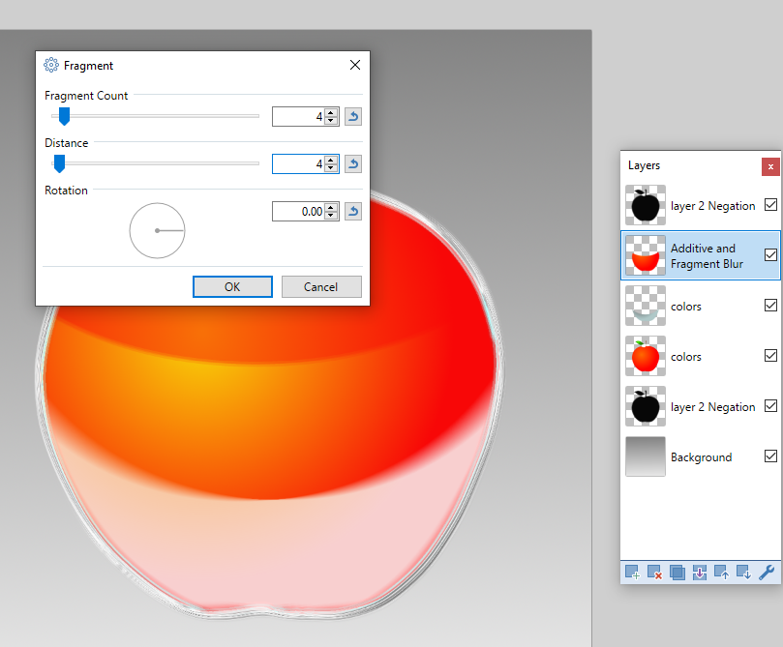Screen dimensions: 783x647
Task: Move layer down icon
Action: [x=744, y=573]
